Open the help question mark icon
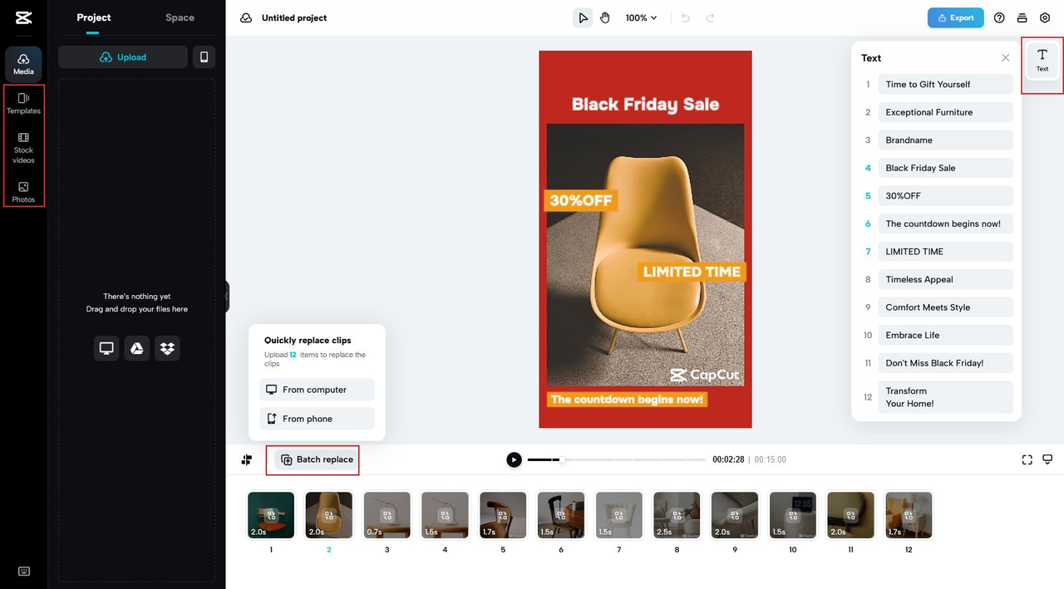This screenshot has height=589, width=1064. coord(999,17)
